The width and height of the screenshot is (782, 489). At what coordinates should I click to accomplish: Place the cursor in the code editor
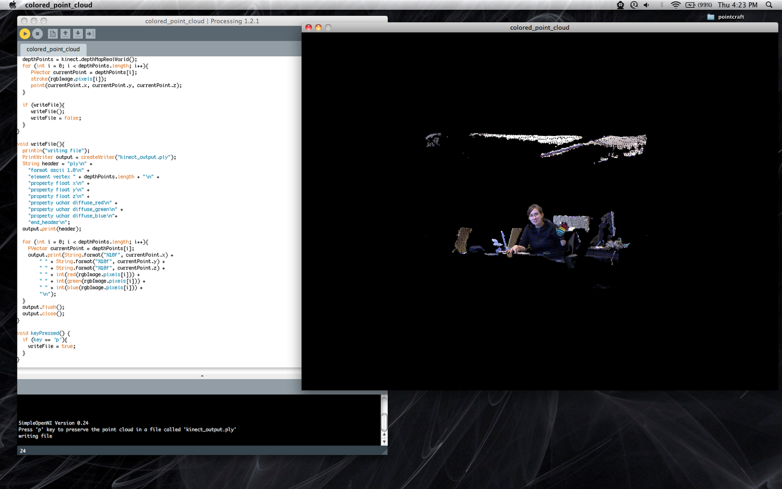point(147,196)
